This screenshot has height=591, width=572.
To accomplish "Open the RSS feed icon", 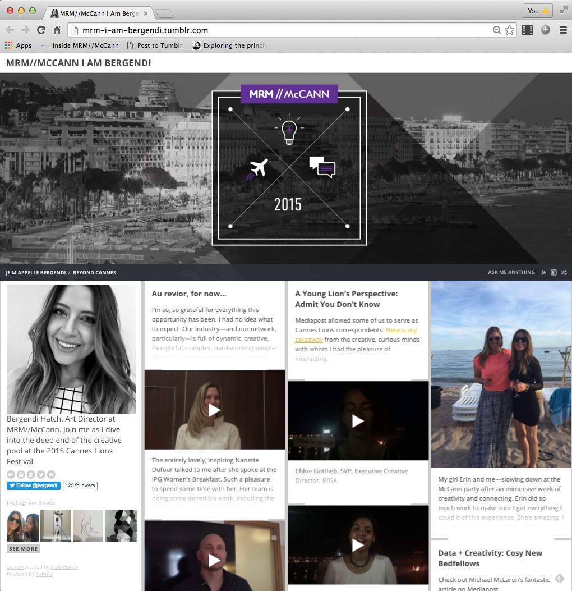I will 544,273.
